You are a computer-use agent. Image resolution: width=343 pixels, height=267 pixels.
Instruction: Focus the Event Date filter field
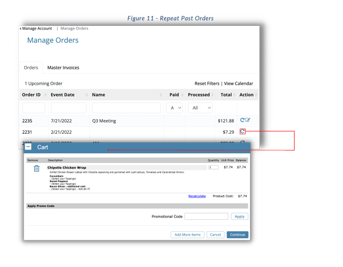[x=69, y=108]
